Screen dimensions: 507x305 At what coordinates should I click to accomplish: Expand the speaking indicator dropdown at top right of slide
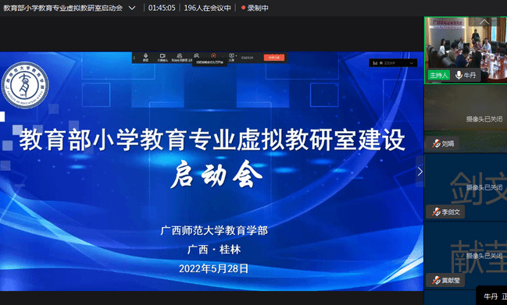tap(411, 63)
